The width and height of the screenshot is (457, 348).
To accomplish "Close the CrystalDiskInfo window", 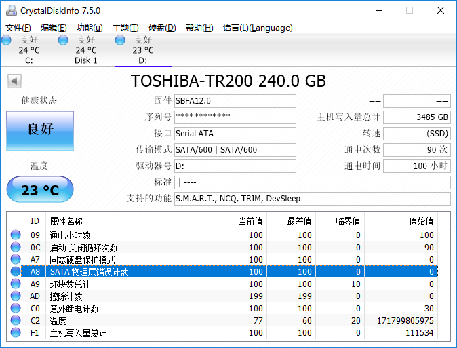I will tap(441, 10).
